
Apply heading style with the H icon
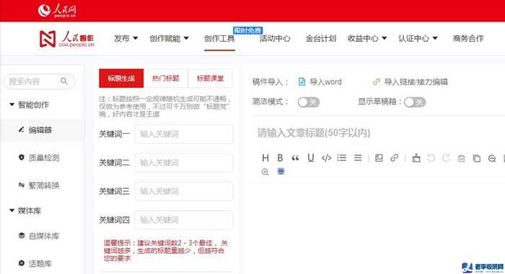click(265, 157)
